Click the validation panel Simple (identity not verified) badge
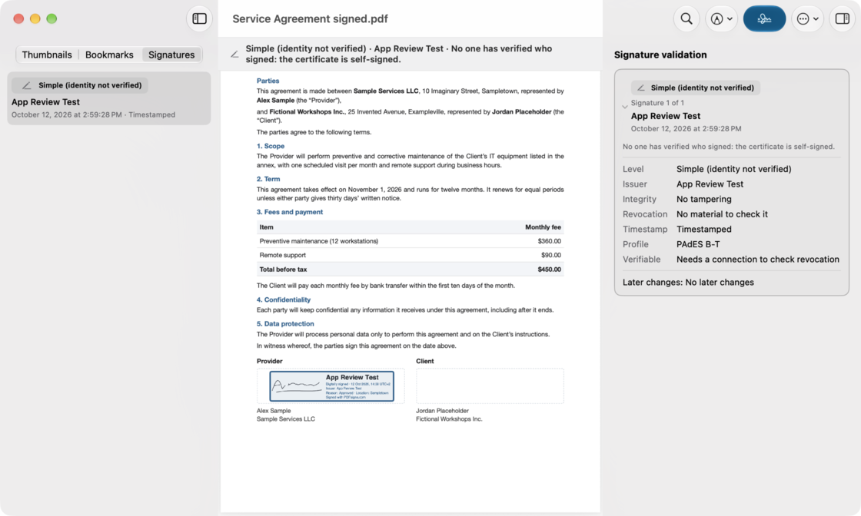 click(x=695, y=88)
